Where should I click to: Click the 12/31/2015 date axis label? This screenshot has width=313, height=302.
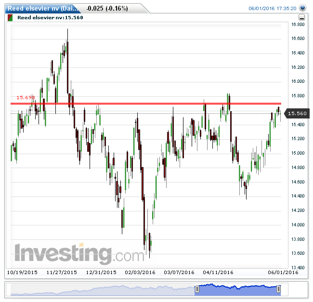[101, 273]
